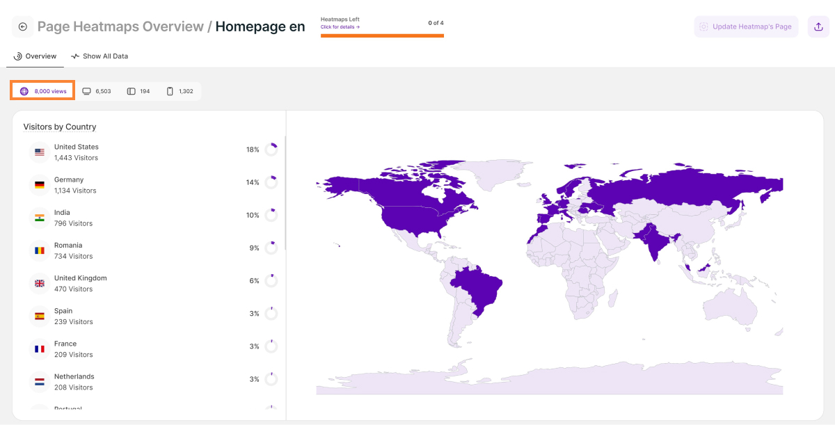Click Page Heatmaps Overview breadcrumb
The width and height of the screenshot is (835, 425).
click(x=120, y=27)
